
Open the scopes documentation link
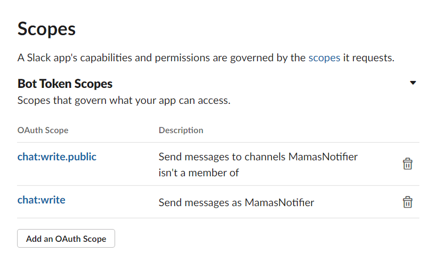click(324, 58)
